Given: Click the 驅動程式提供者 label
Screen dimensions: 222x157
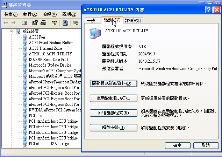Looking at the screenshot, I should tap(117, 47).
